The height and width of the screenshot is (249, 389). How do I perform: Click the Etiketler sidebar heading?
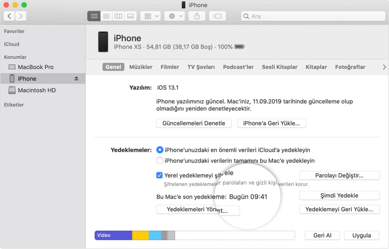pyautogui.click(x=14, y=105)
